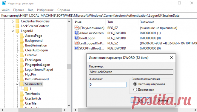Click the AccessPage folder icon
197x112 pixels.
(22, 36)
